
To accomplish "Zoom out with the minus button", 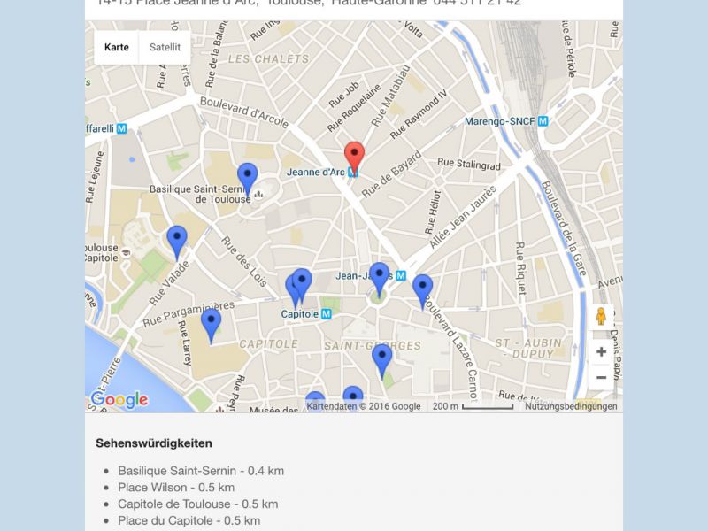I will 601,377.
